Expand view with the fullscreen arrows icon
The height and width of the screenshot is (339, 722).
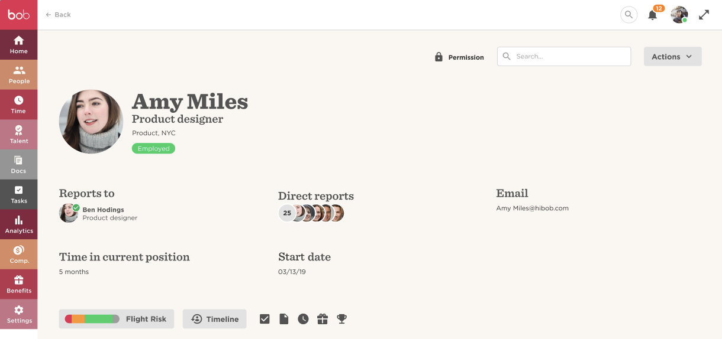704,15
